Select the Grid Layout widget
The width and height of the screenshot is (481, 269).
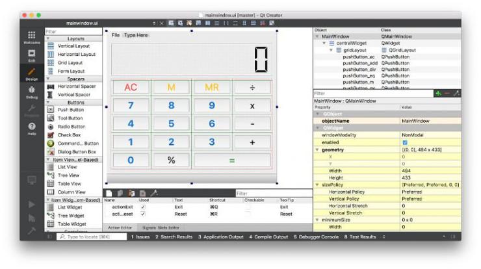point(71,63)
